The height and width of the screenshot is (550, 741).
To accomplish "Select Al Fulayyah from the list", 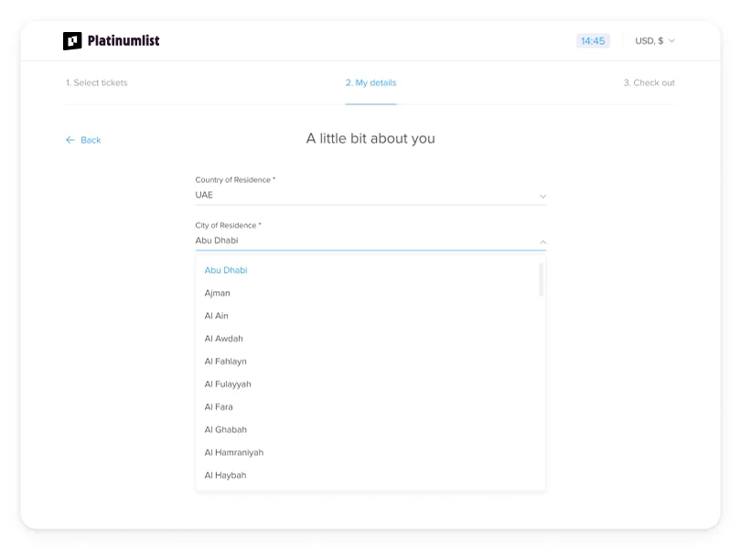I will click(x=228, y=385).
